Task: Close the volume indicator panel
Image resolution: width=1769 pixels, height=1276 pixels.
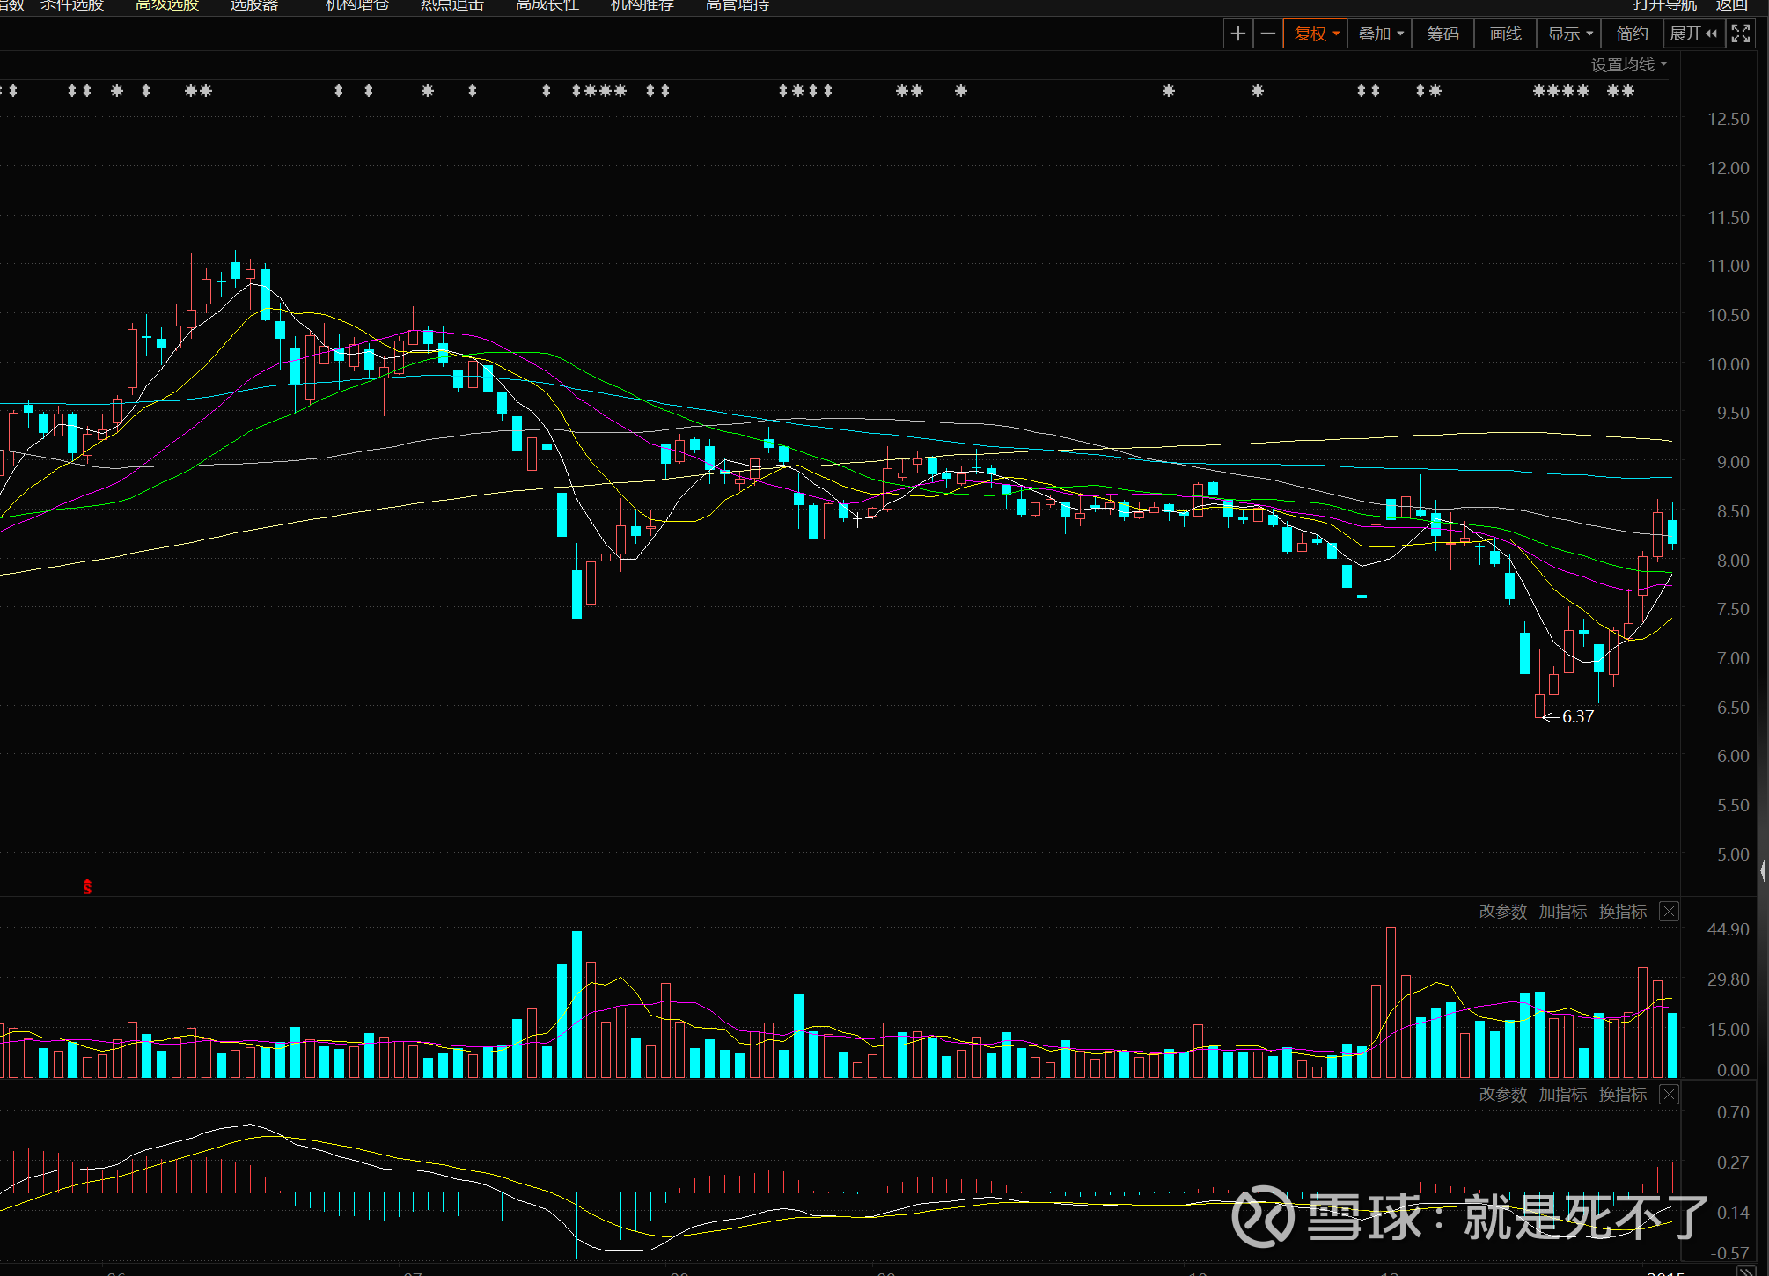Action: (x=1669, y=912)
